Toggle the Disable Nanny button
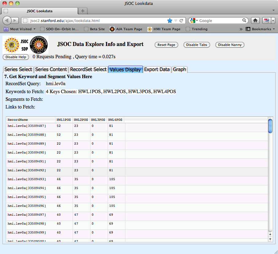Viewport: 278px width, 254px height. 230,45
